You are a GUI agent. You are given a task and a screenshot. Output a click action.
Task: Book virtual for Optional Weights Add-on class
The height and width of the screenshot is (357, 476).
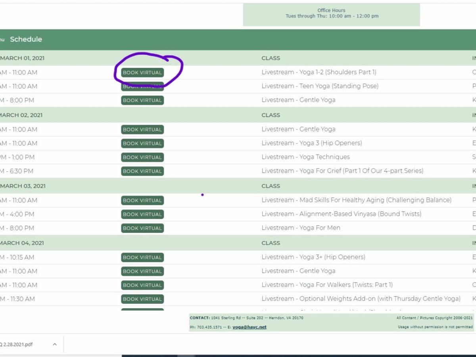[142, 299]
